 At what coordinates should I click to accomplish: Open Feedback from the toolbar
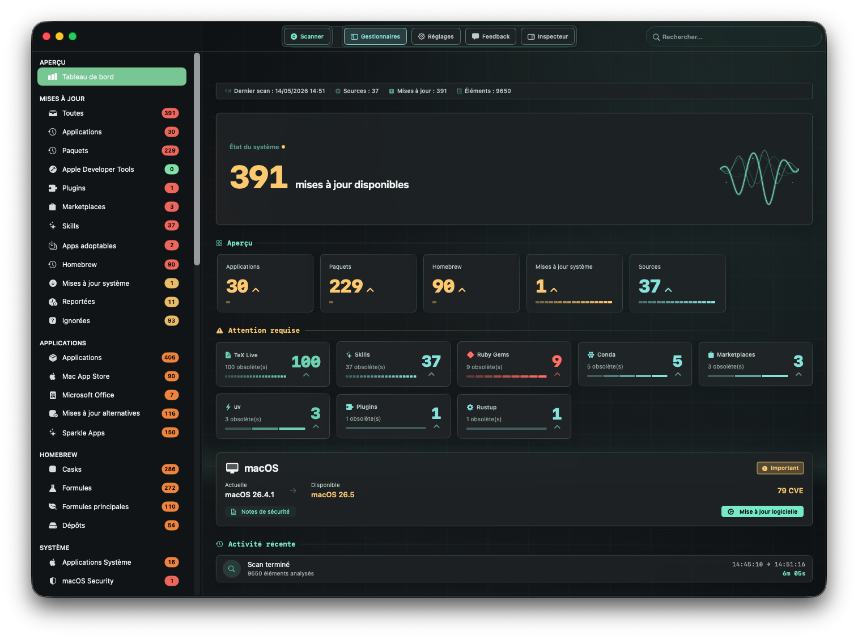(x=491, y=36)
